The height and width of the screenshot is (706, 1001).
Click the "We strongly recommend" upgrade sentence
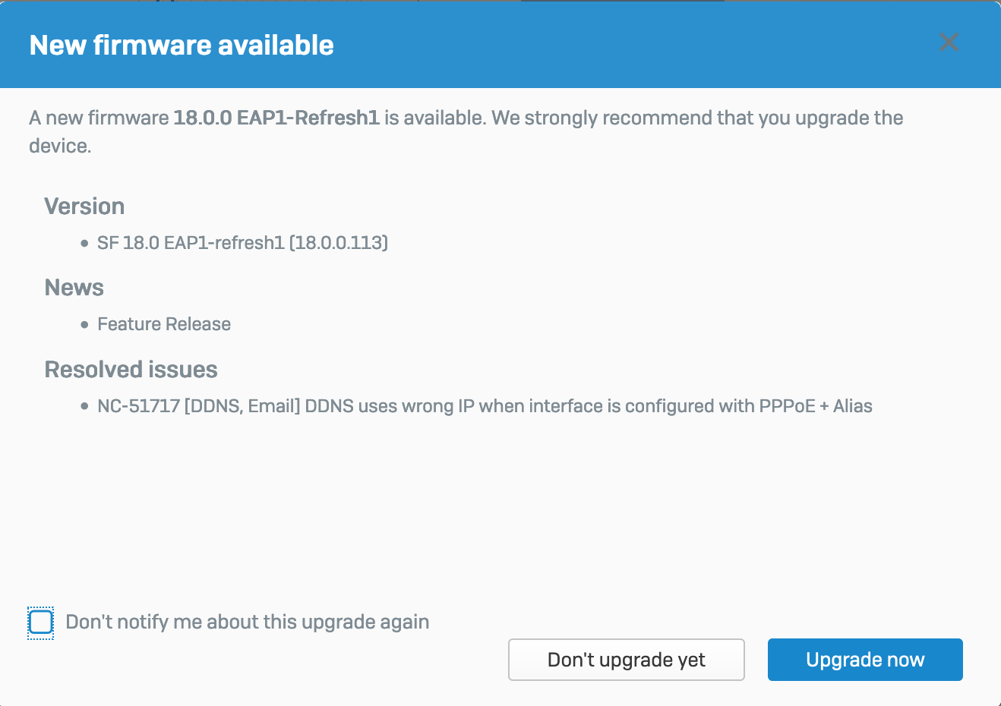[697, 118]
